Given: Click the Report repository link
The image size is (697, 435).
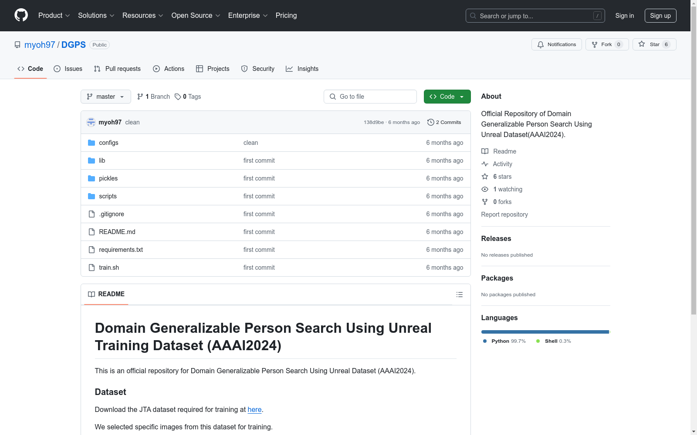Looking at the screenshot, I should pyautogui.click(x=504, y=214).
